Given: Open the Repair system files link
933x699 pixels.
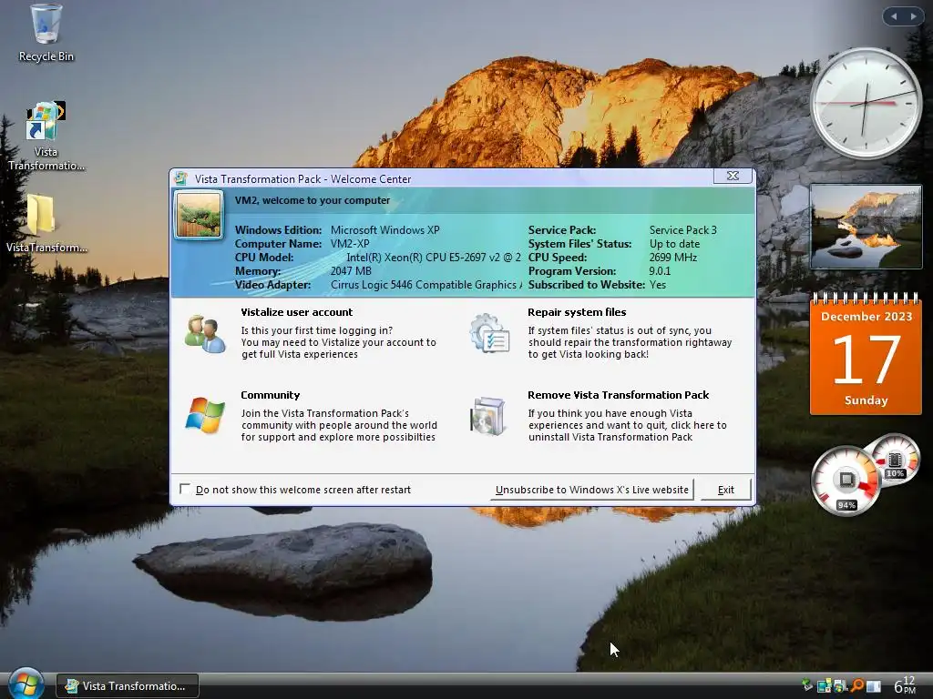Looking at the screenshot, I should pyautogui.click(x=577, y=312).
